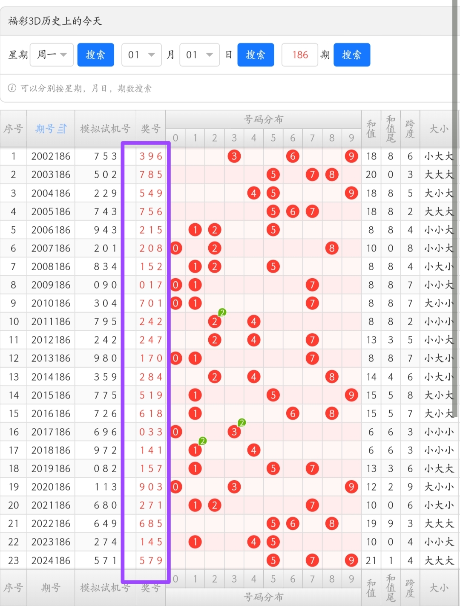Viewport: 460px width, 606px height.
Task: Click the 号码分布 top header
Action: tap(264, 119)
